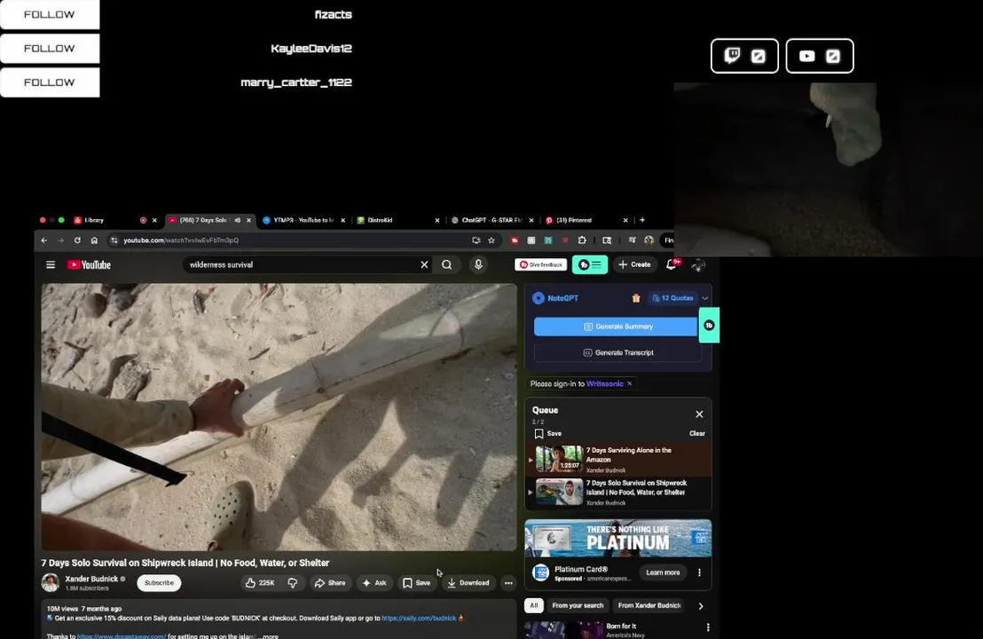Click the NoteGPT gift icon

click(636, 298)
